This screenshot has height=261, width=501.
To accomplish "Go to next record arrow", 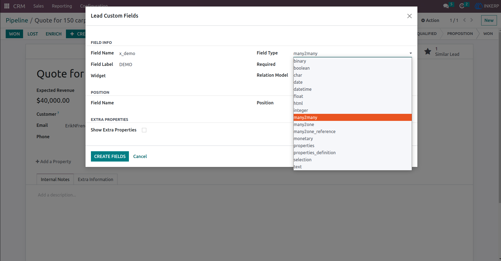I will click(472, 20).
